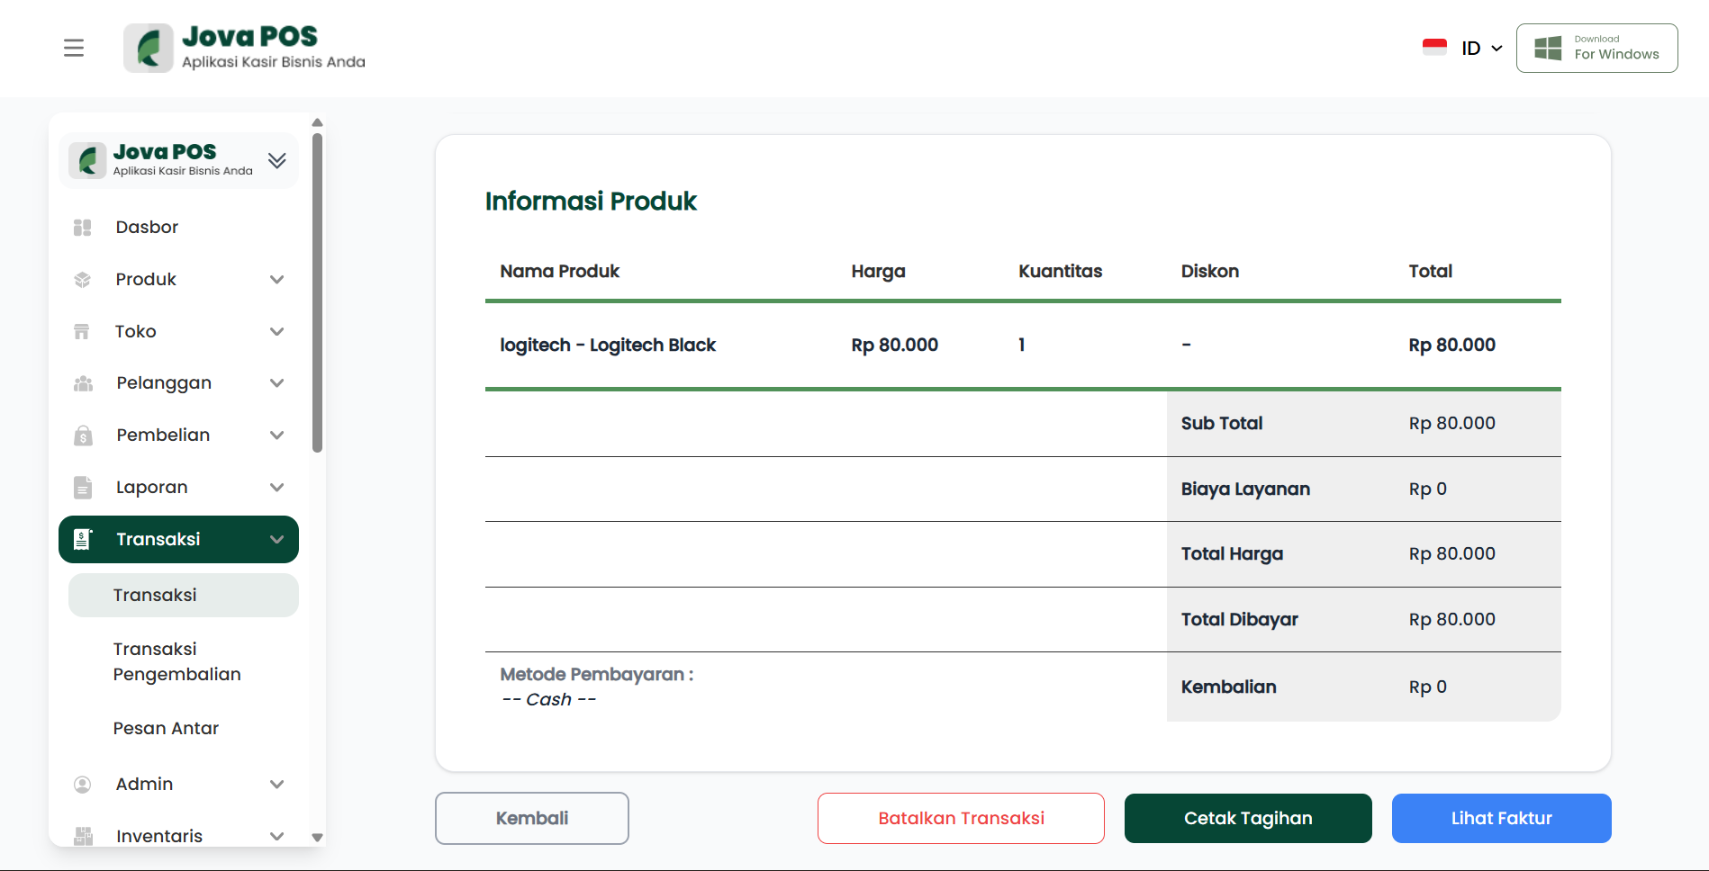Image resolution: width=1709 pixels, height=871 pixels.
Task: Click the Dasbor grid icon
Action: click(83, 228)
